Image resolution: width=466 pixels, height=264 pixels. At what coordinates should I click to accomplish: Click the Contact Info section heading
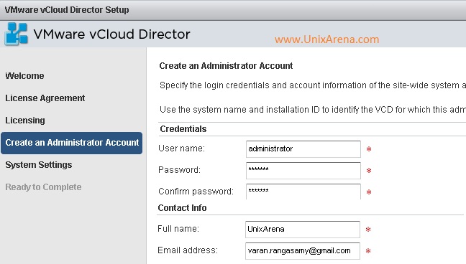pyautogui.click(x=182, y=208)
